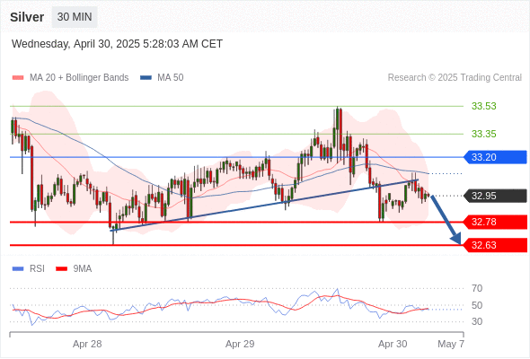Select the black 32.95 current price tag
530x359 pixels.
(x=495, y=196)
